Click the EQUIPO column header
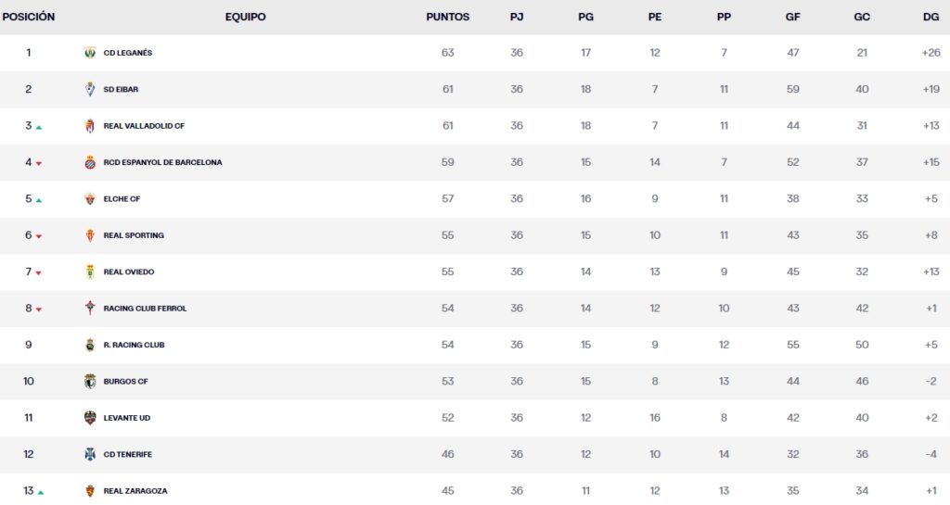This screenshot has width=950, height=505. pyautogui.click(x=245, y=17)
